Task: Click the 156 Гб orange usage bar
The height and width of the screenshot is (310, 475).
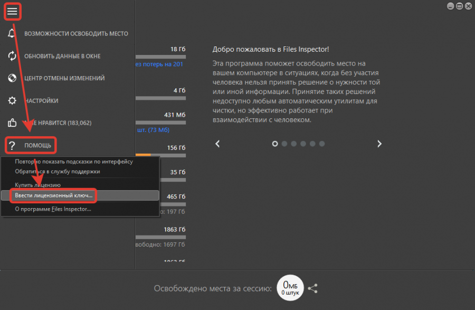Action: [160, 155]
